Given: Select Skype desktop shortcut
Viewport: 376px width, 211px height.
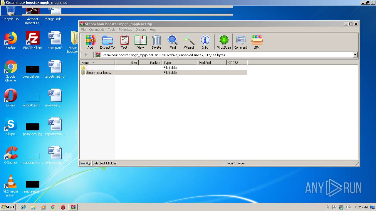Looking at the screenshot, I should [x=11, y=127].
